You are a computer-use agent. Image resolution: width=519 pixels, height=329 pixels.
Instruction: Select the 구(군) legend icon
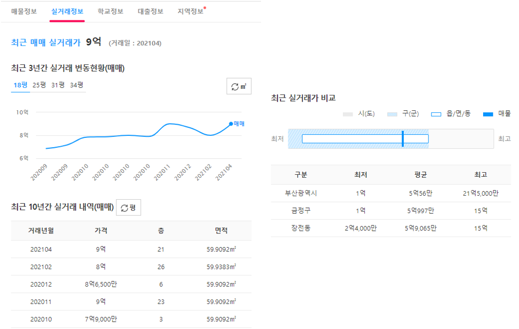(x=392, y=113)
